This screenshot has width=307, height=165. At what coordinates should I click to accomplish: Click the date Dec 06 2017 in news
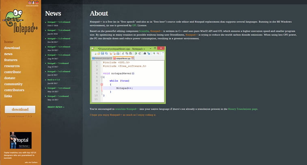[x=53, y=42]
